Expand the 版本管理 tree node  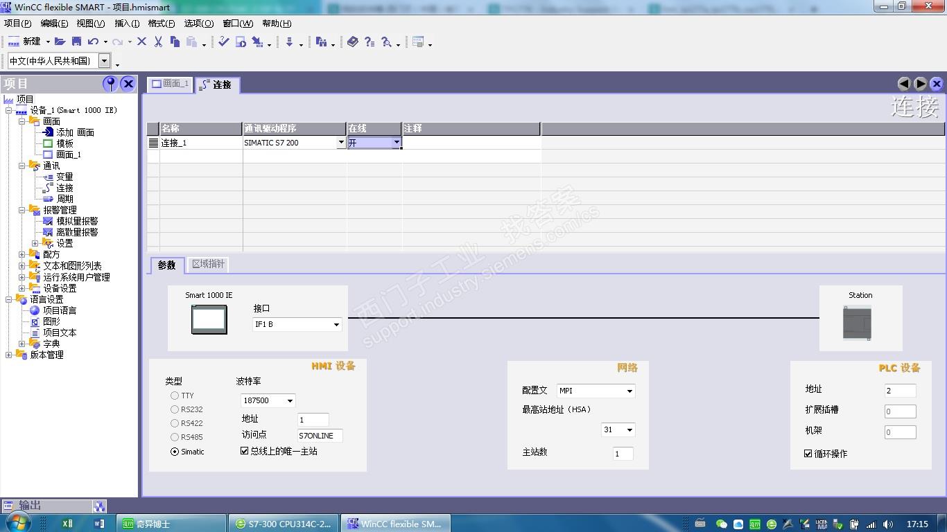point(9,355)
